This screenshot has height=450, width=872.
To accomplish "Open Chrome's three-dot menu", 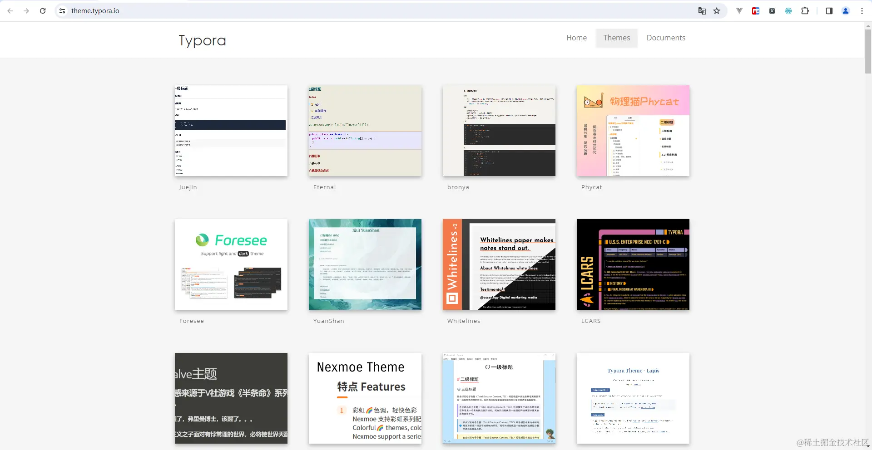I will click(862, 11).
